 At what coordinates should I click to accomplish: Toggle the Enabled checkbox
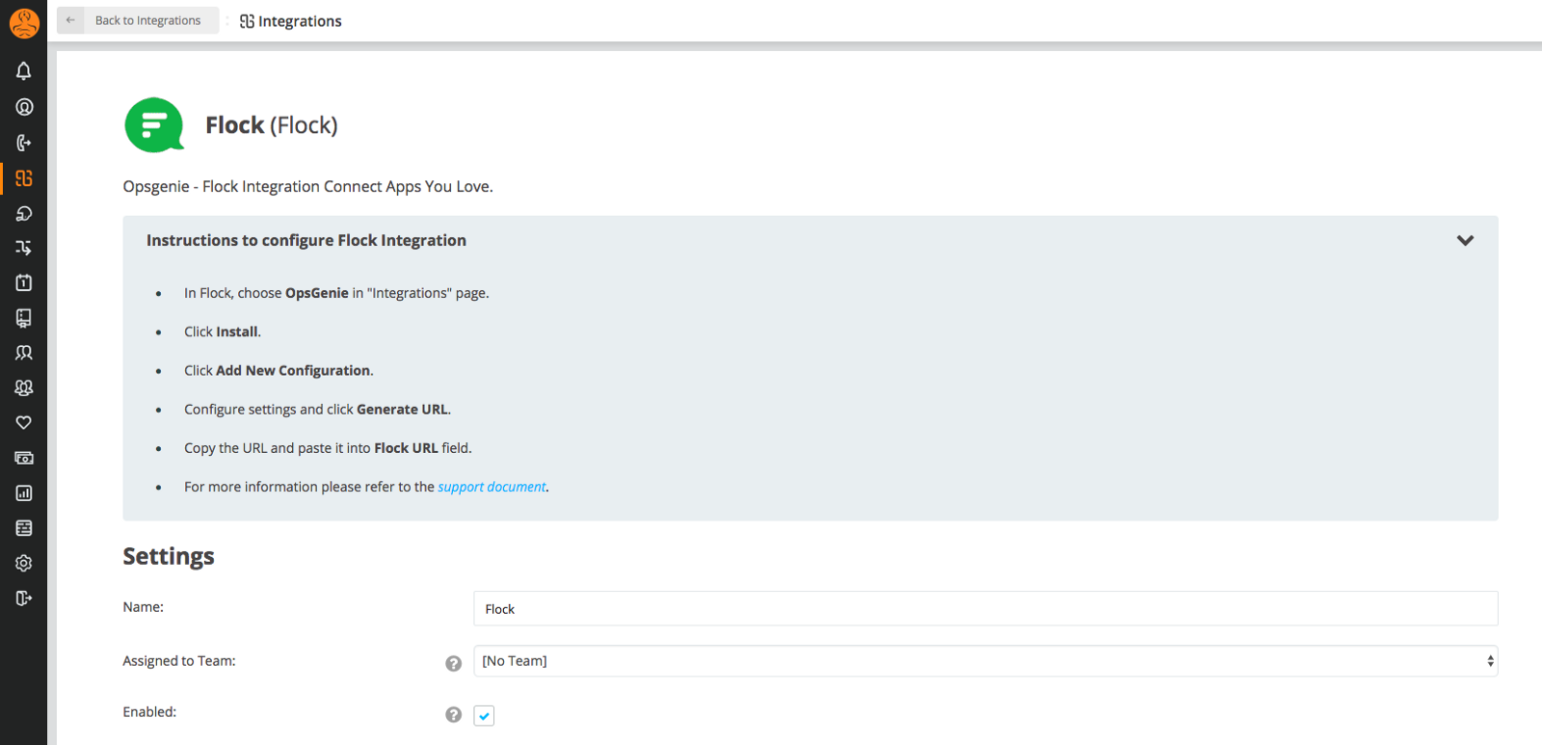pyautogui.click(x=484, y=715)
